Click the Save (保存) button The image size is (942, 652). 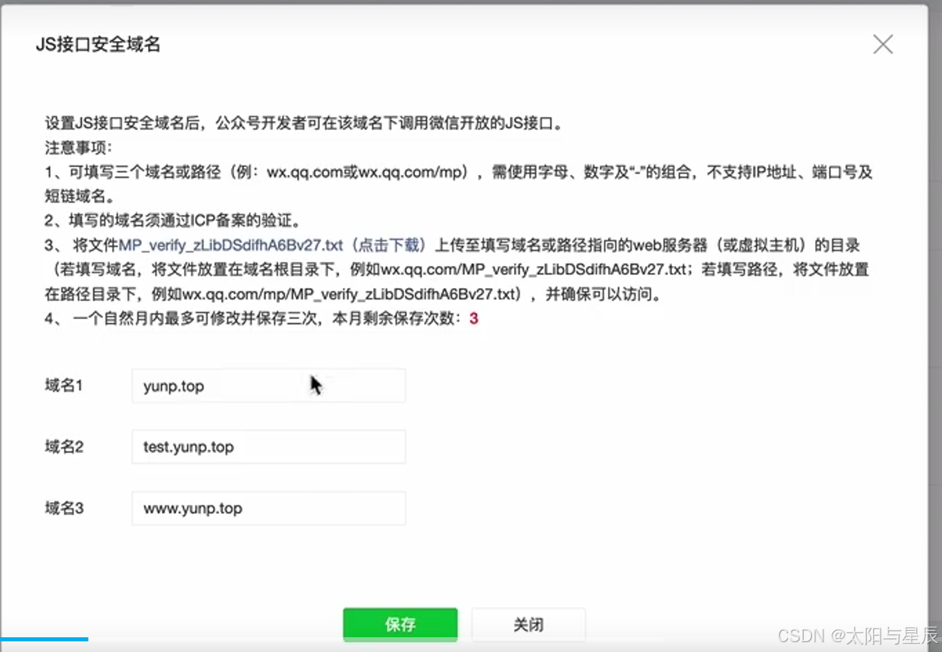click(x=399, y=623)
